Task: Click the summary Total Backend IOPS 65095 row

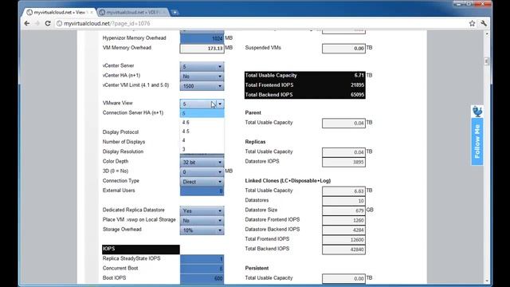Action: coord(304,95)
